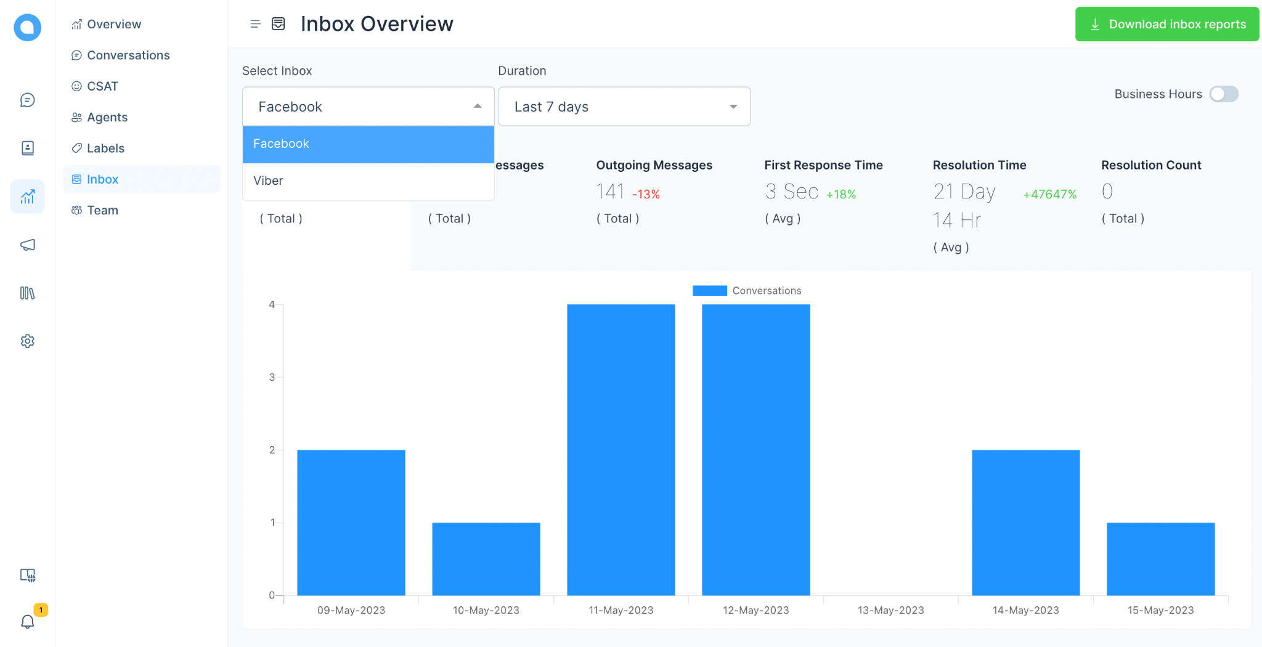Screen dimensions: 1262x647
Task: Open the Last 7 days duration dropdown
Action: [624, 107]
